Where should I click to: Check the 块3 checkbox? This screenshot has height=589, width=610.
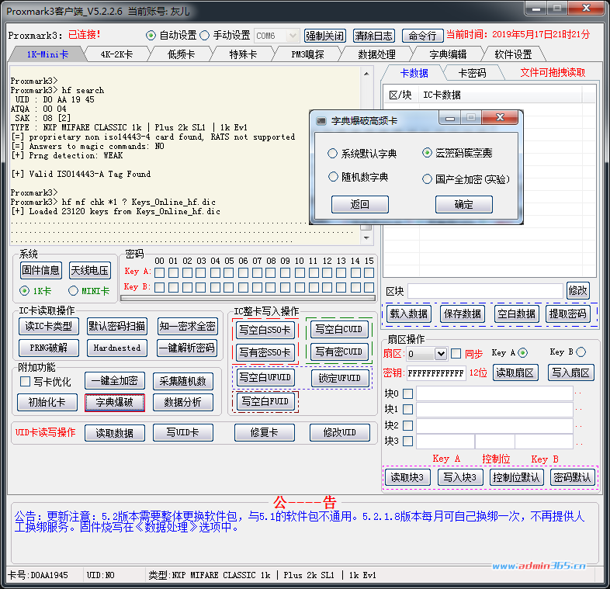(x=407, y=441)
